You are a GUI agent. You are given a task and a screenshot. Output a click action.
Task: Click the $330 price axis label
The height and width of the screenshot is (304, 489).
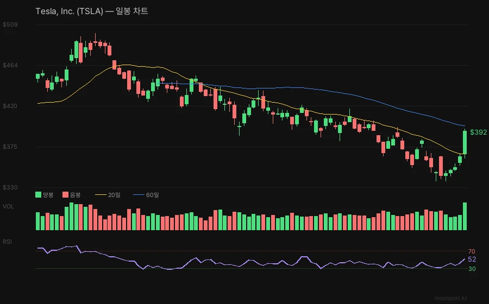coord(10,187)
